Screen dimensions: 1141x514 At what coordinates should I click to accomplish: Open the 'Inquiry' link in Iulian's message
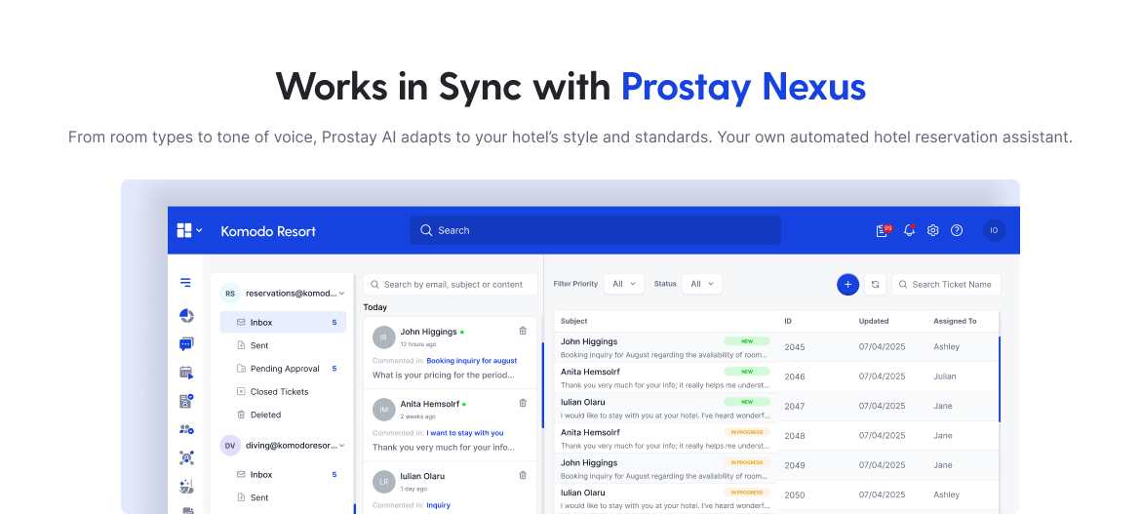coord(438,505)
